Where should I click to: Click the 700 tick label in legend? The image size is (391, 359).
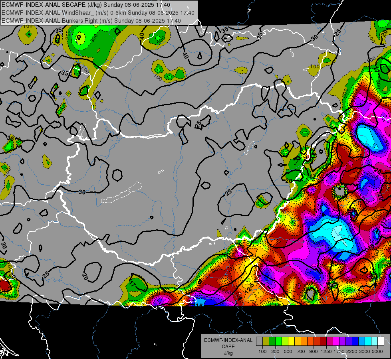[301, 351]
